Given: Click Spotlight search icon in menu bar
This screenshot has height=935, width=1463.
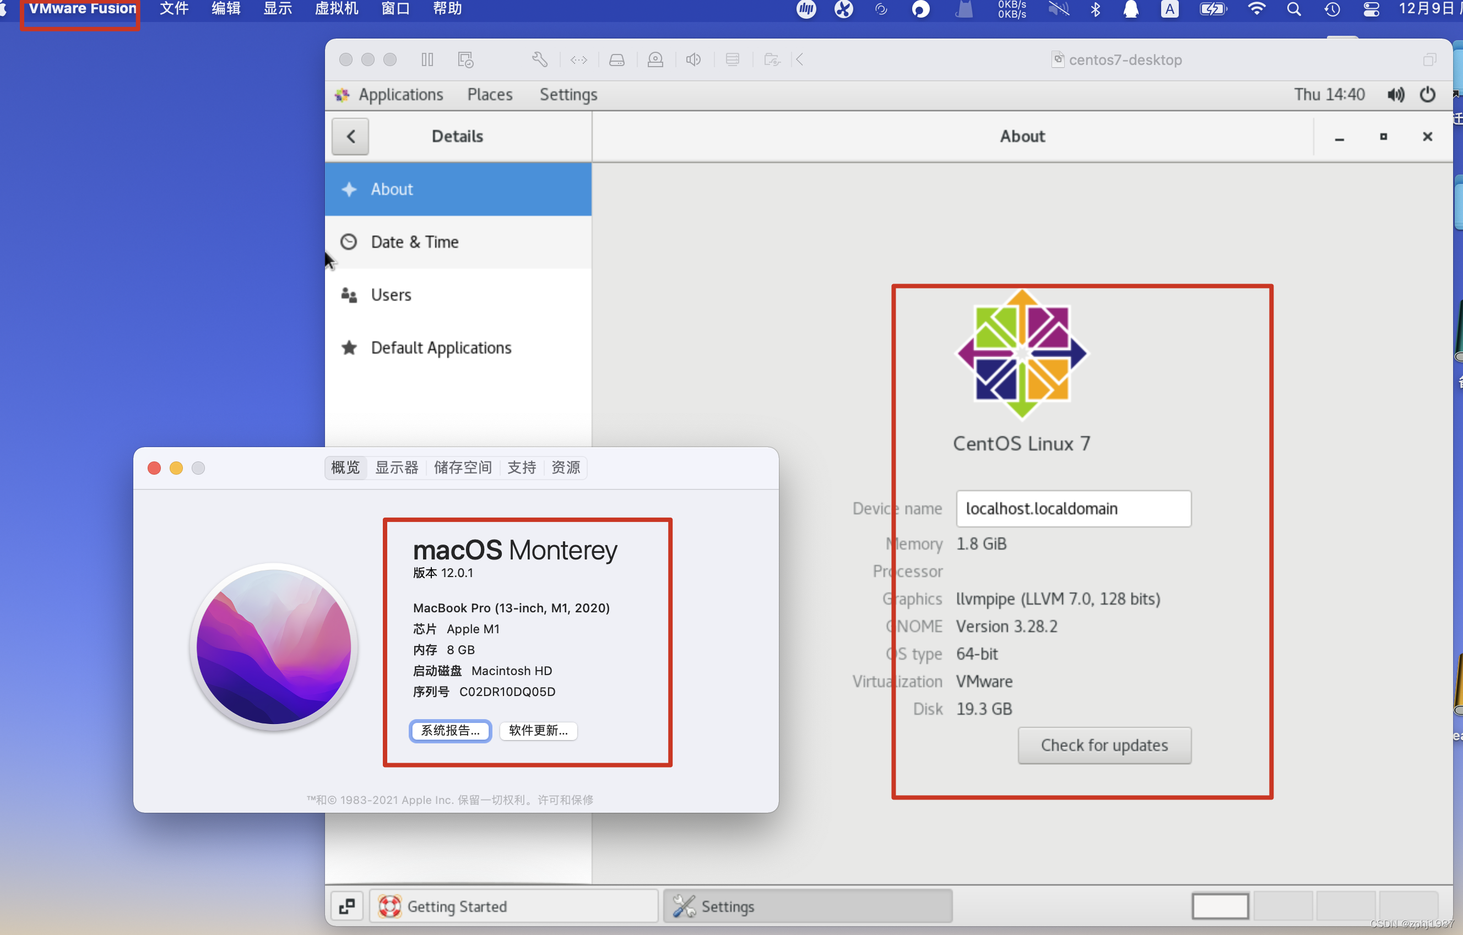Looking at the screenshot, I should click(1294, 8).
